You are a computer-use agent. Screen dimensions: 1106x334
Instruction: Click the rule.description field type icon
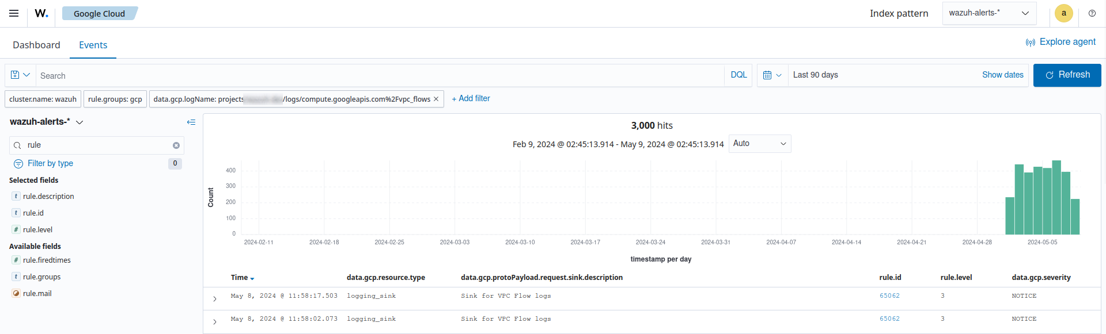(x=16, y=197)
